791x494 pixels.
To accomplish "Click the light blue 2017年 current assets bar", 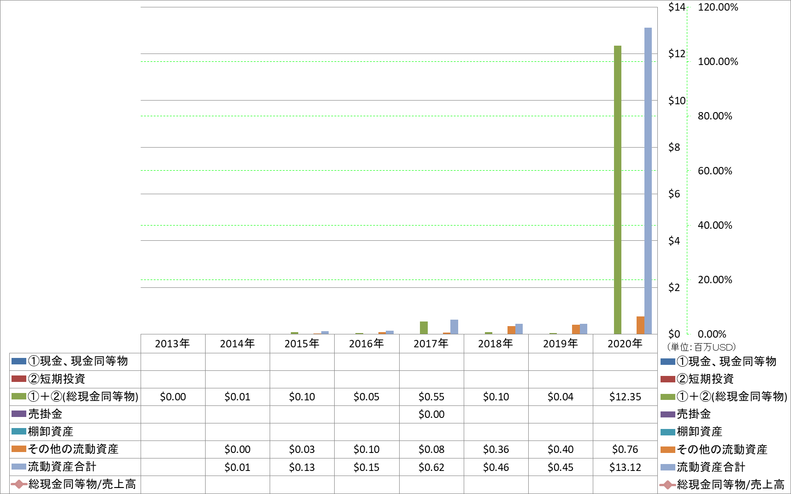I will [x=454, y=327].
